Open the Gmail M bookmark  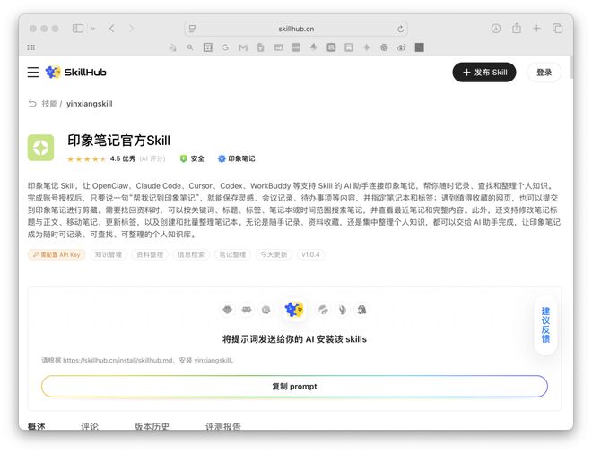coord(243,47)
